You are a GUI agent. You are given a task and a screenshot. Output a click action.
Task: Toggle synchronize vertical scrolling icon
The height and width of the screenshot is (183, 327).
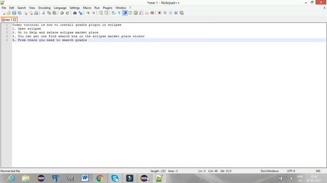click(x=101, y=13)
